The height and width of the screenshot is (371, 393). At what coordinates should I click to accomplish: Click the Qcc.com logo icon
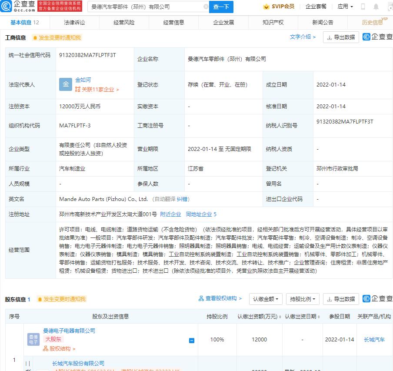pos(6,6)
